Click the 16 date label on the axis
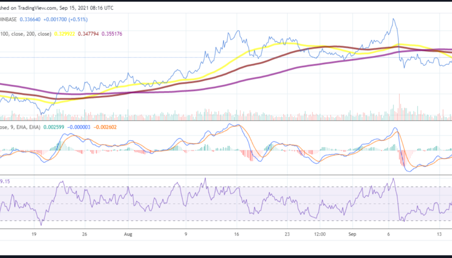This screenshot has height=258, width=452. (x=236, y=234)
